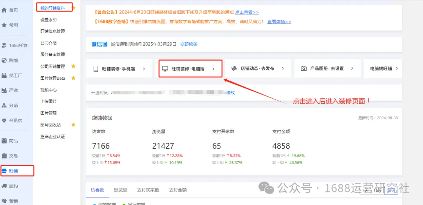Click the 营销 marketing icon
423x205 pixels.
4,201
